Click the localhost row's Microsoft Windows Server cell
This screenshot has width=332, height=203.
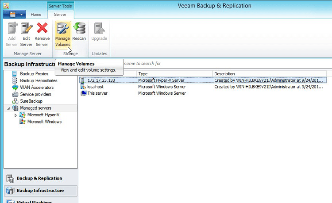(162, 87)
